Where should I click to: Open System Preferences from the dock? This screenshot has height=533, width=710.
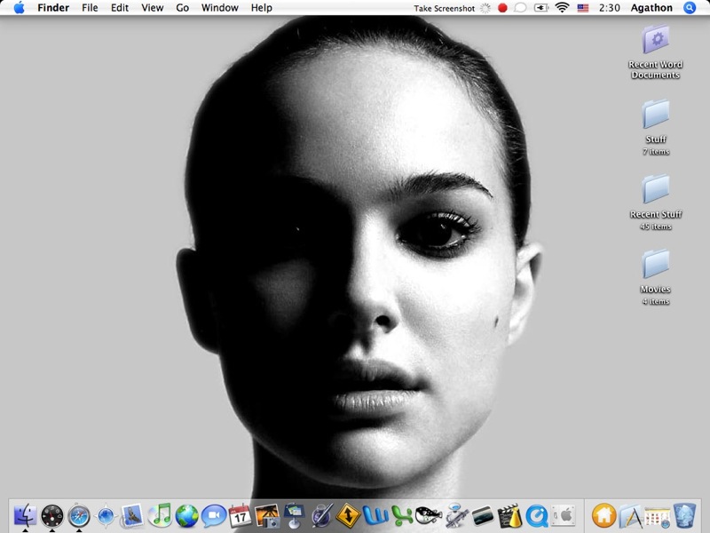[x=564, y=514]
